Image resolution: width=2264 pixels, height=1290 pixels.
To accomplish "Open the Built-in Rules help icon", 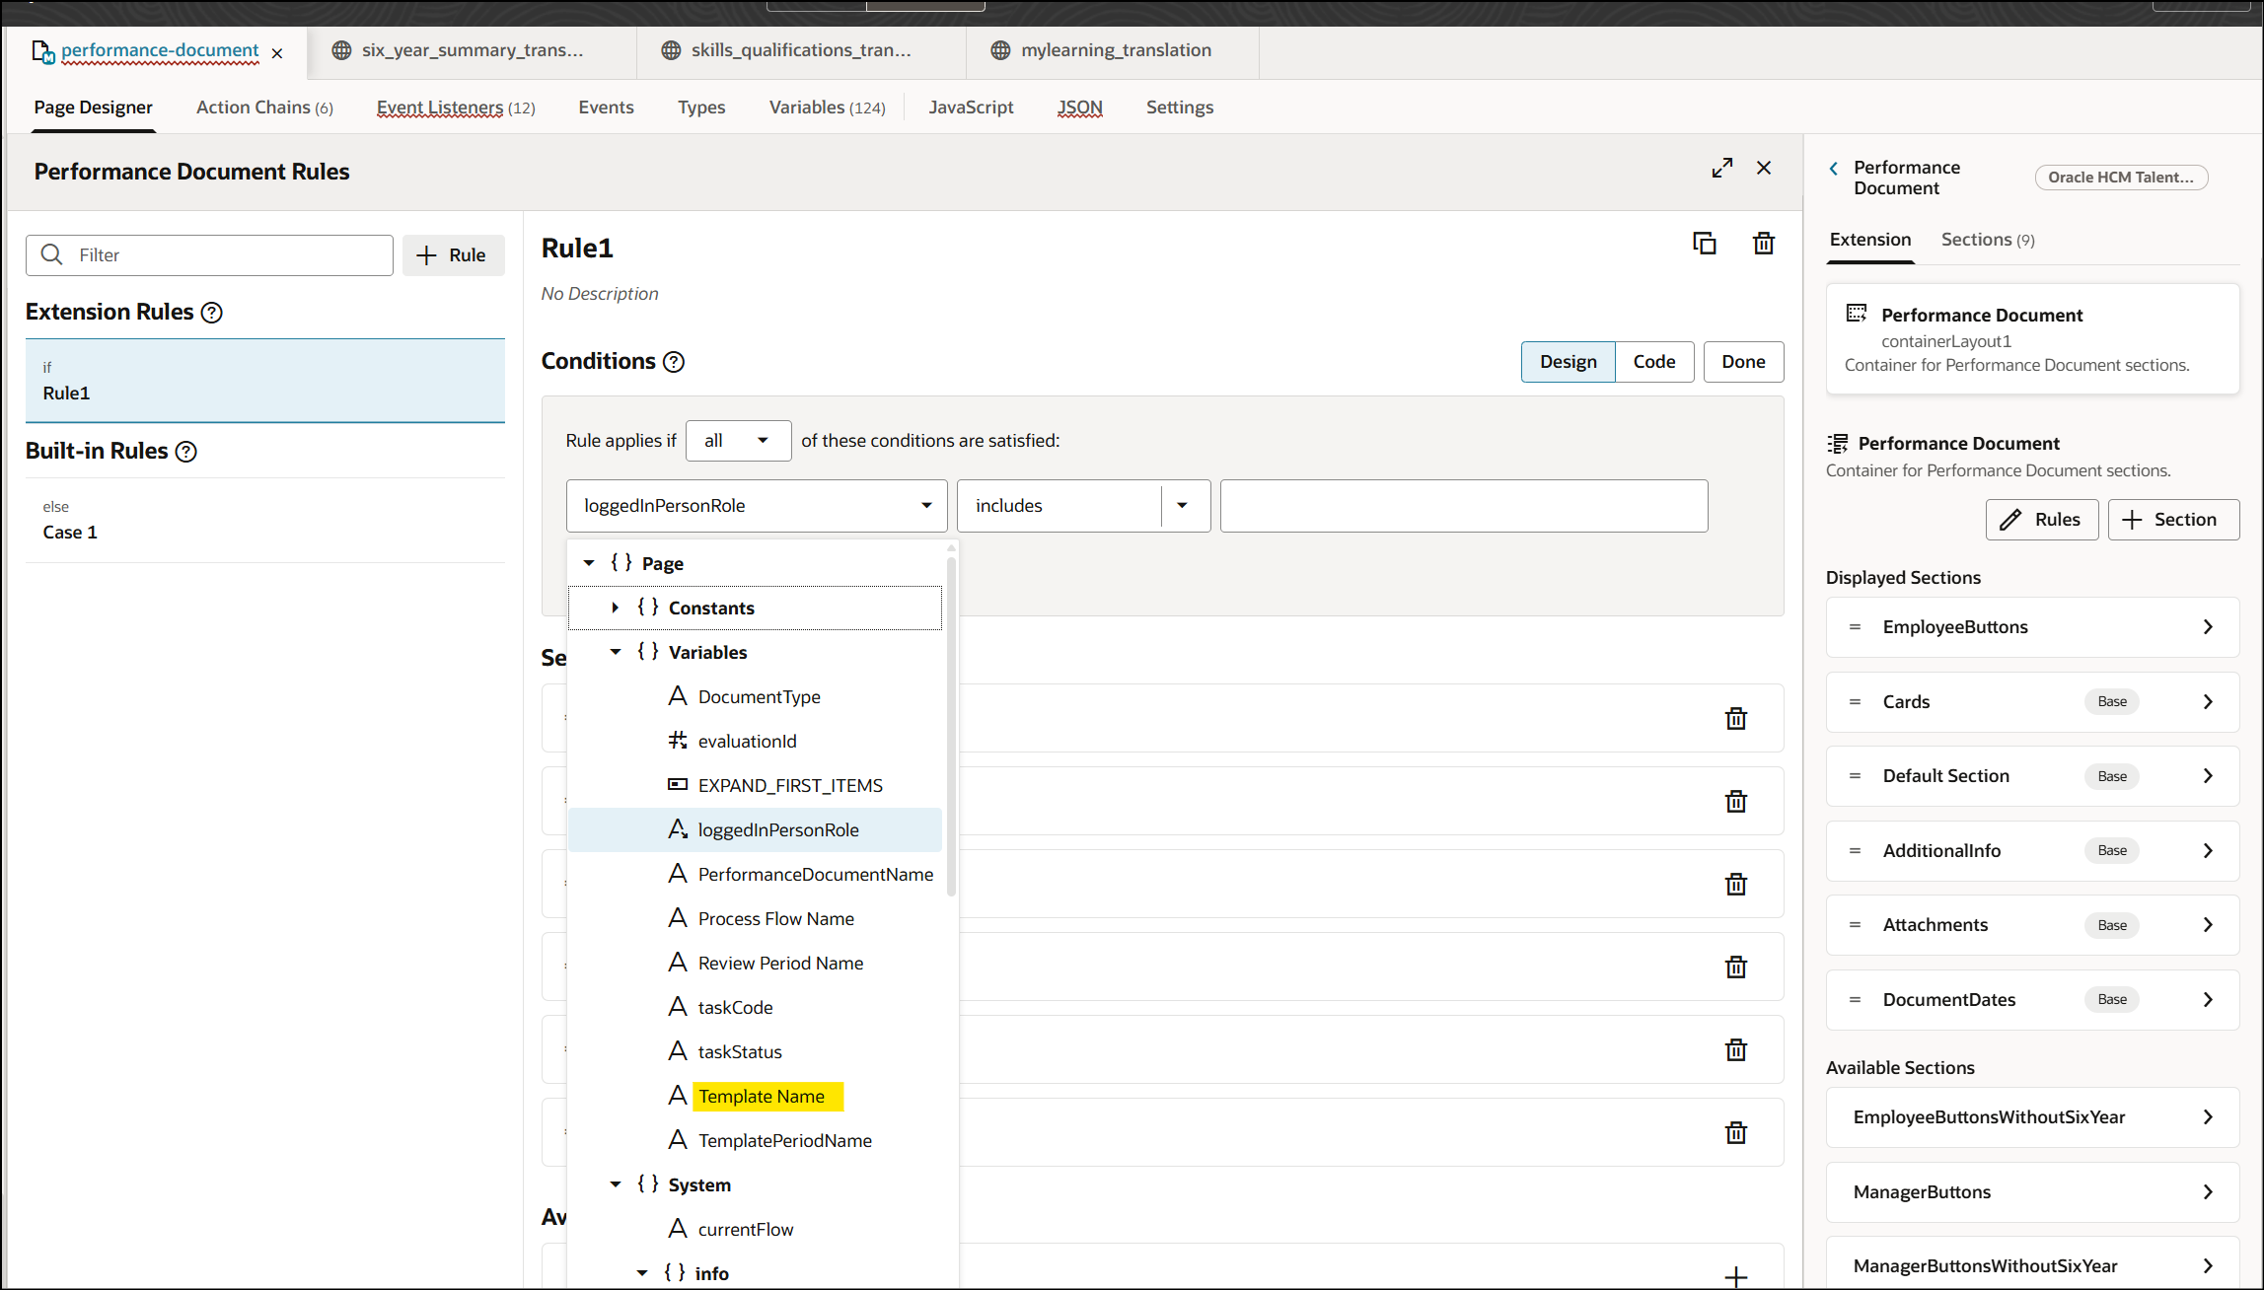I will coord(186,452).
